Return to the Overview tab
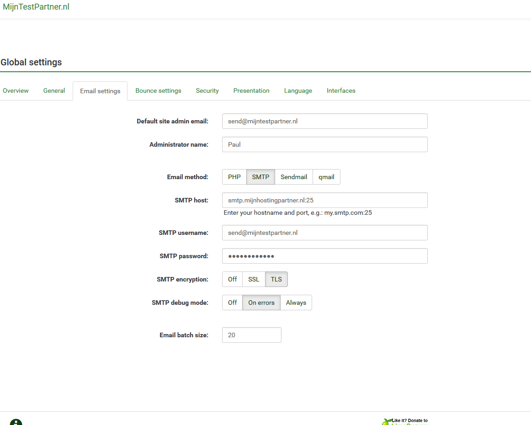The width and height of the screenshot is (531, 425). [16, 90]
